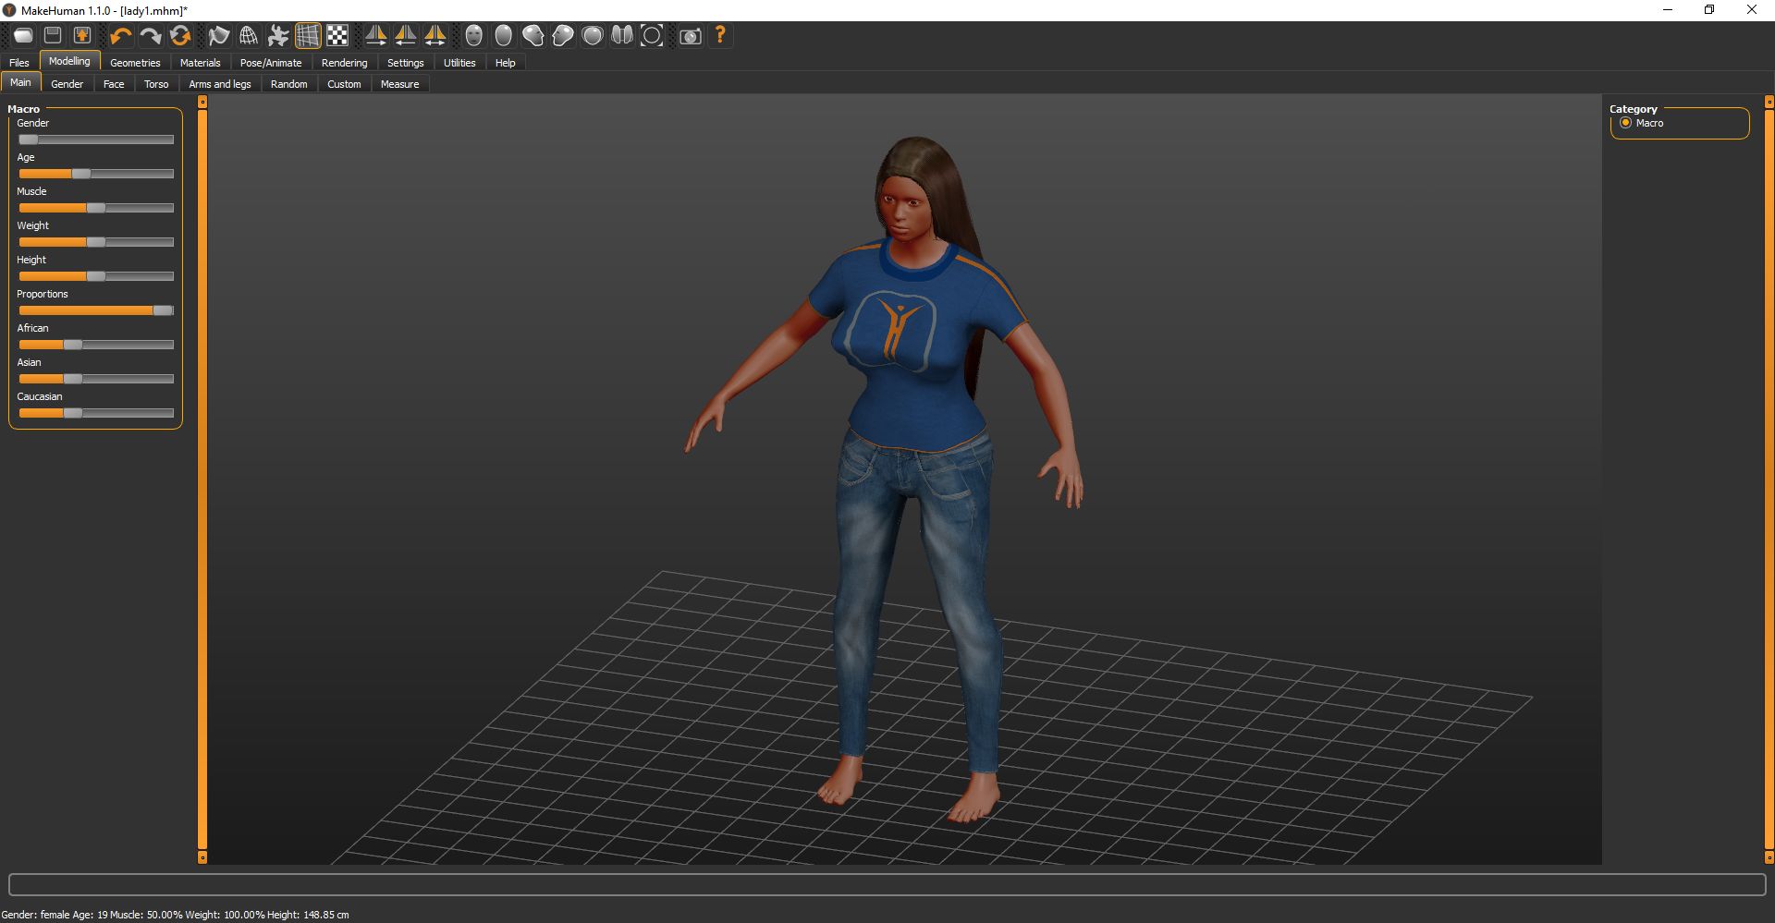Click the Proportions slider handle

[x=163, y=310]
